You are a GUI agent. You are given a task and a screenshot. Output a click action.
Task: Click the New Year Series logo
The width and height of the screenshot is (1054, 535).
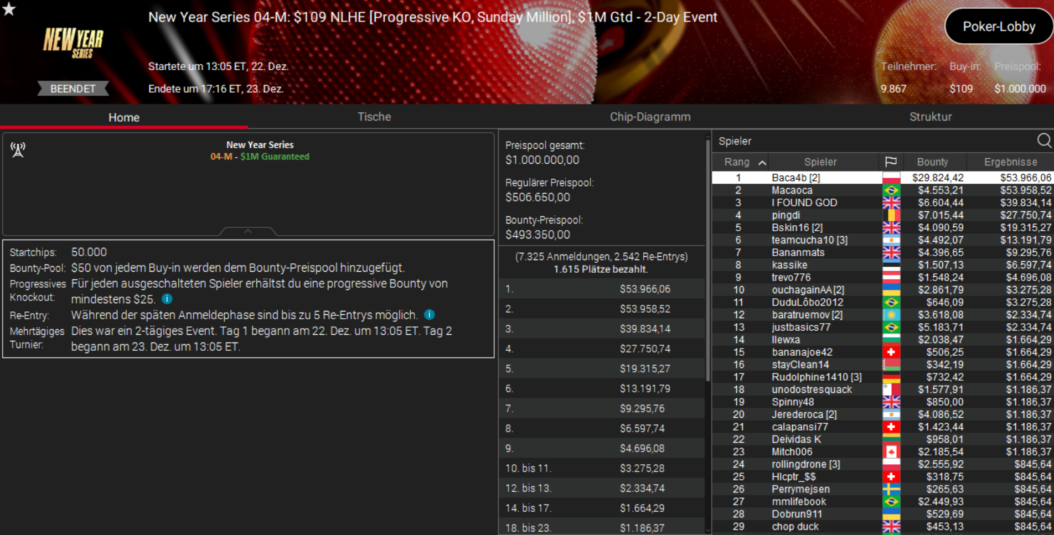[x=74, y=43]
